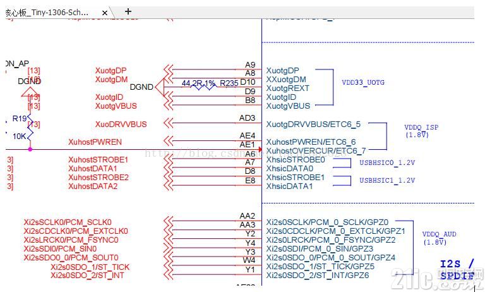Select the 44.2R 1% resistor value
Screen dimensions: 485x292
198,83
